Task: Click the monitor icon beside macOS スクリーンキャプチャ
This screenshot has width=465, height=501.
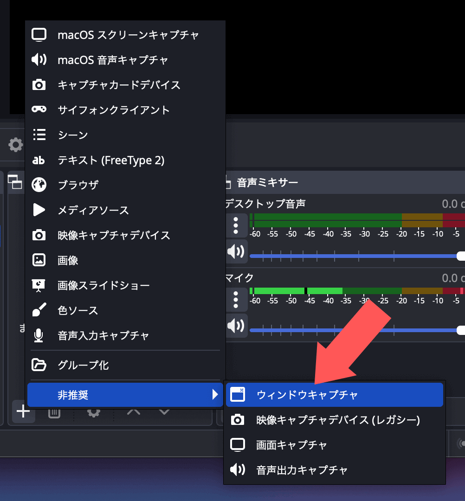Action: click(39, 34)
